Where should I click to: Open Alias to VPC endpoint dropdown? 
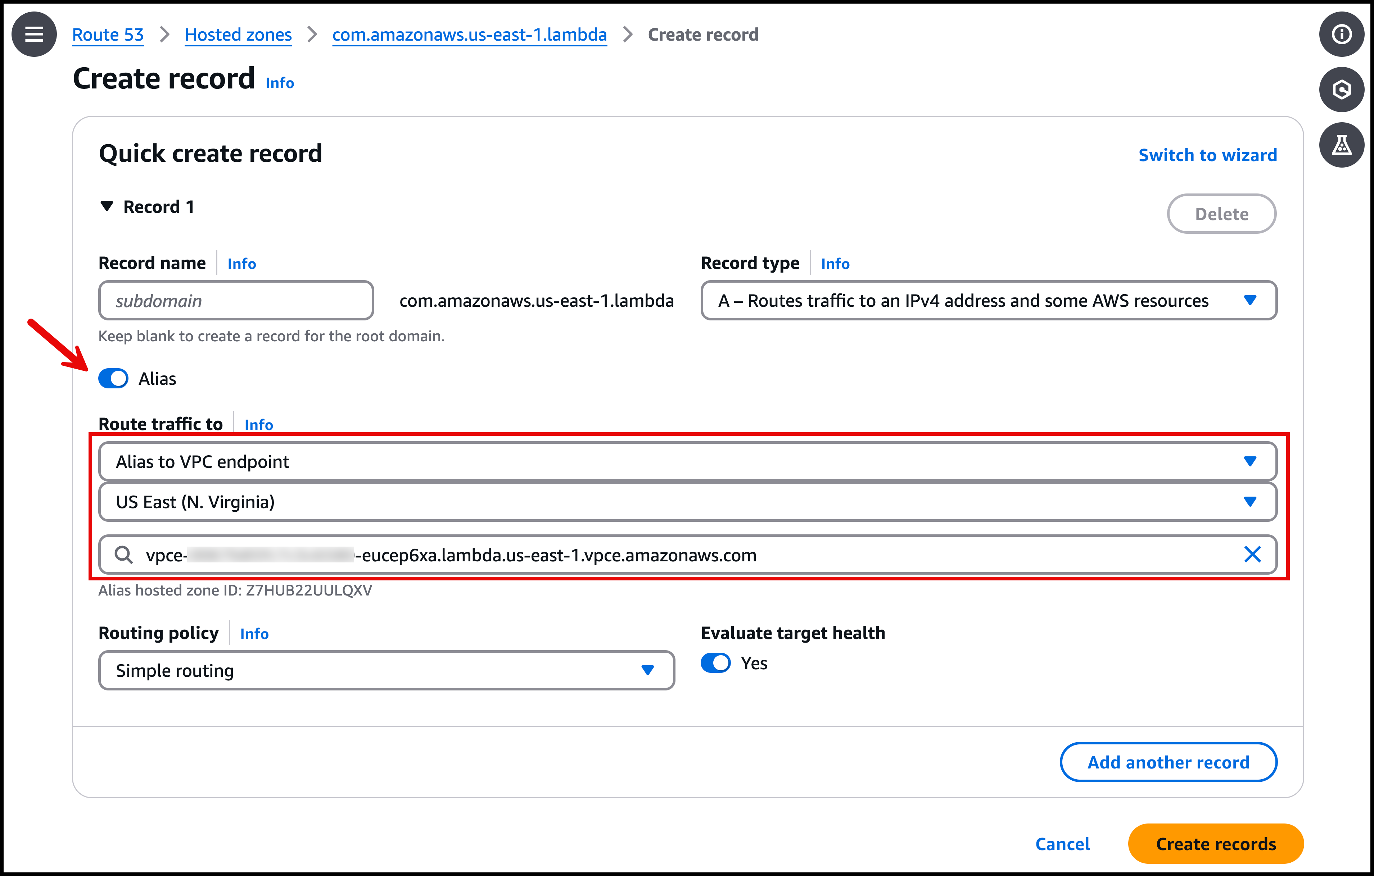pos(687,461)
